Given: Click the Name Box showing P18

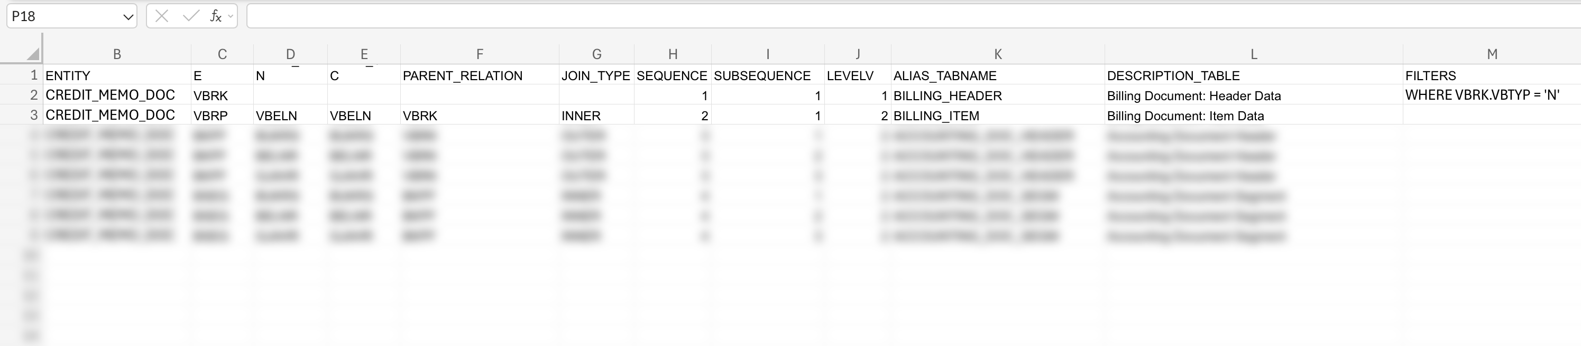Looking at the screenshot, I should (61, 16).
